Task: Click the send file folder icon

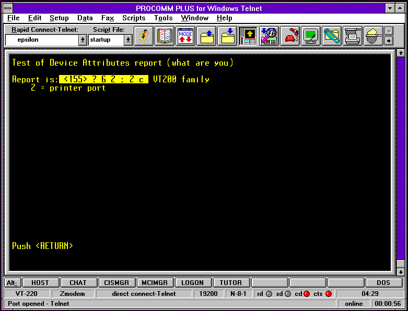Action: click(206, 36)
